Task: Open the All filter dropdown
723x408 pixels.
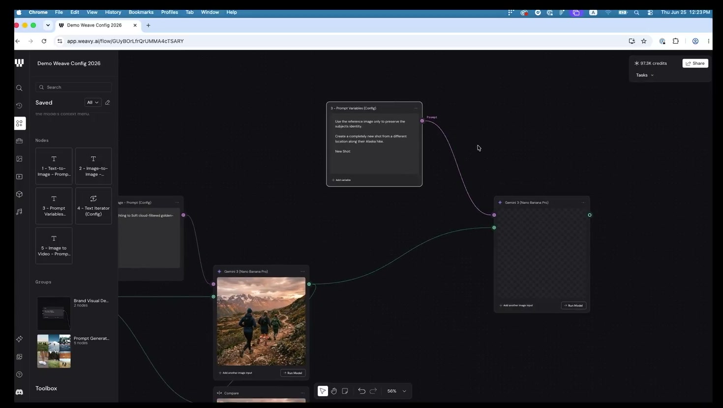Action: [x=92, y=103]
